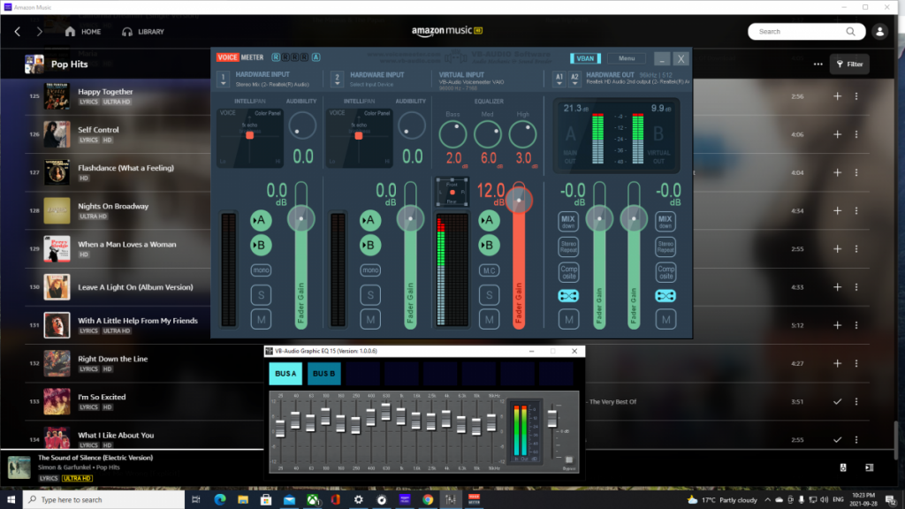Toggle bus A routing on Virtual Input
The height and width of the screenshot is (509, 905).
tap(489, 220)
